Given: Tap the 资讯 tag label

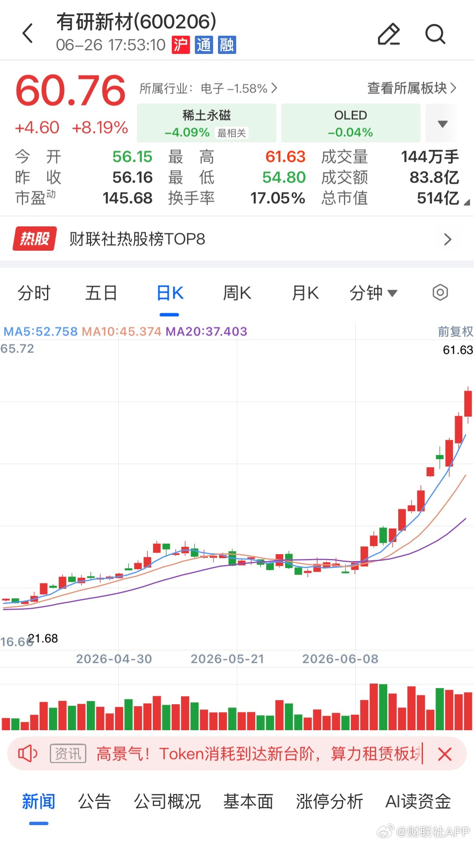Looking at the screenshot, I should tap(68, 754).
